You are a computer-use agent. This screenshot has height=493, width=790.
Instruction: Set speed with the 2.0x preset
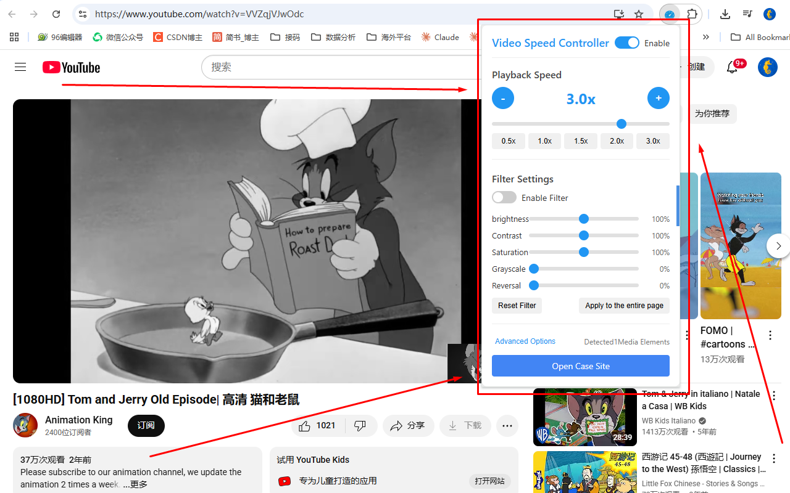(x=617, y=141)
